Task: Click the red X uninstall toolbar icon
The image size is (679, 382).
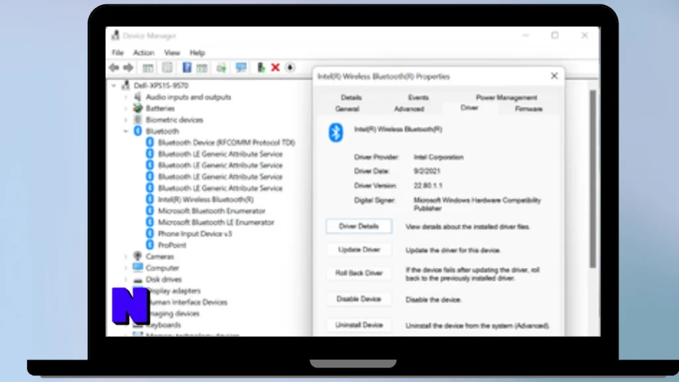Action: [x=275, y=68]
